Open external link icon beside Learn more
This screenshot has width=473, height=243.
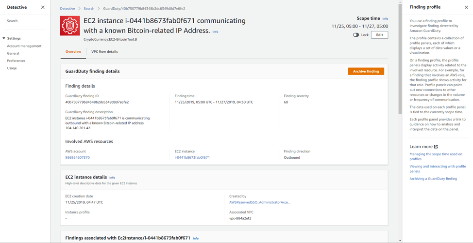click(436, 147)
